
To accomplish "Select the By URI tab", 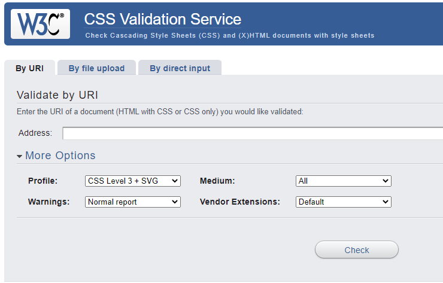I will pyautogui.click(x=30, y=68).
